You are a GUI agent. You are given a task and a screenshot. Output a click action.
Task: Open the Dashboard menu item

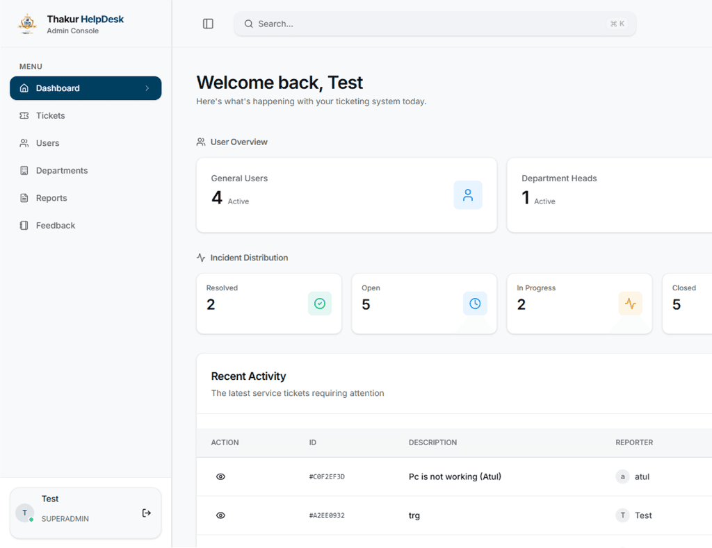(x=86, y=88)
